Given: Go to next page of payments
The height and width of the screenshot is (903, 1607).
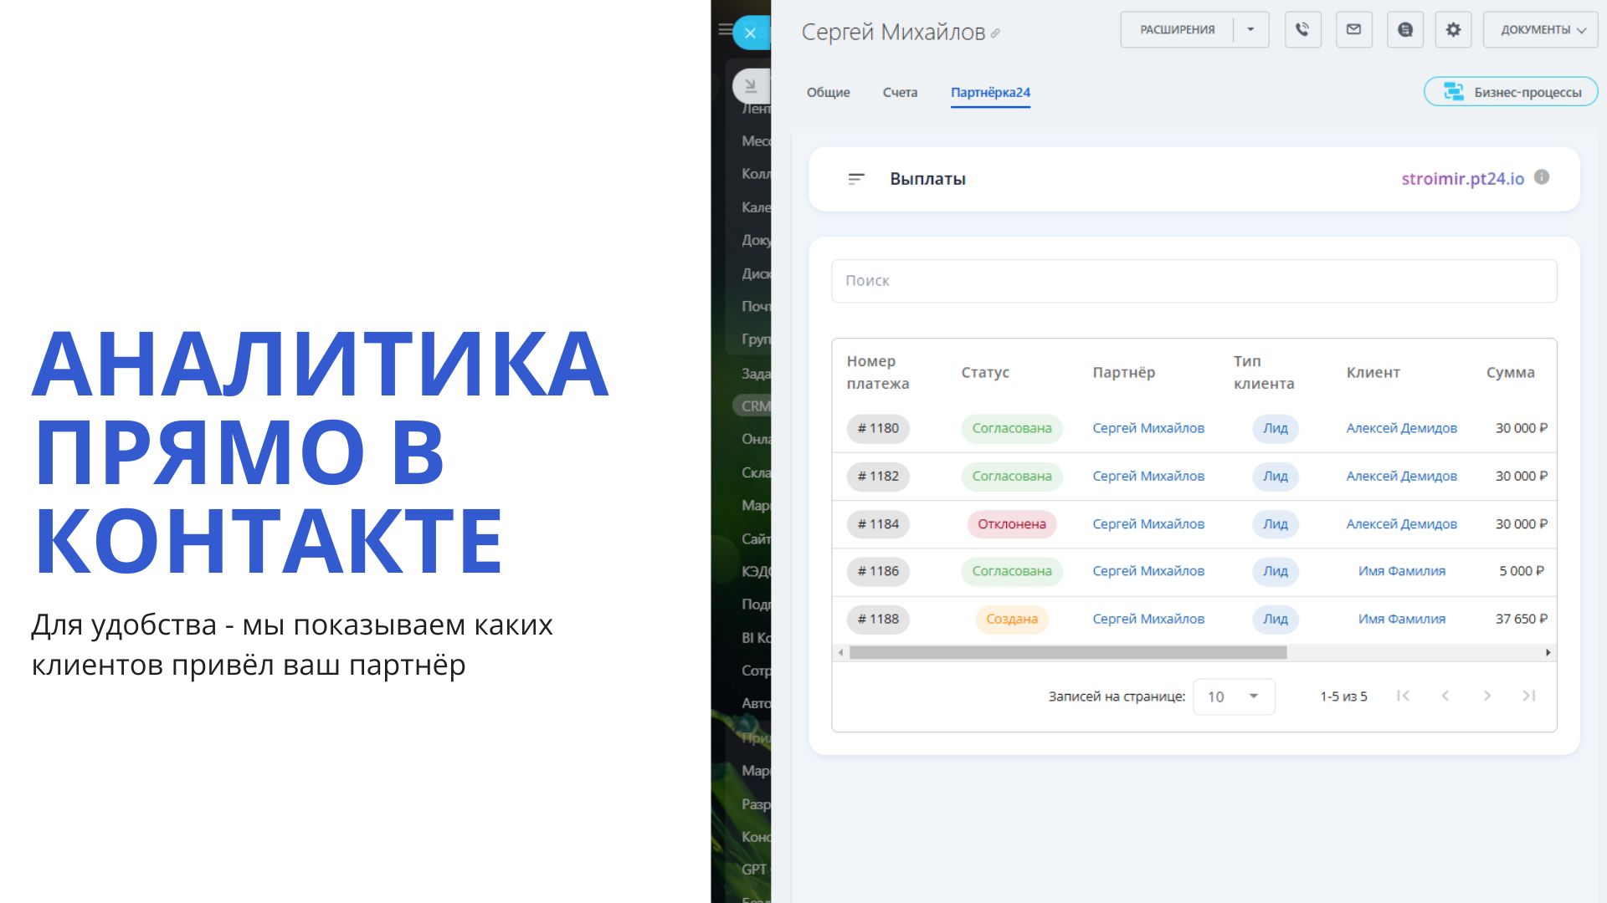Looking at the screenshot, I should (1486, 696).
